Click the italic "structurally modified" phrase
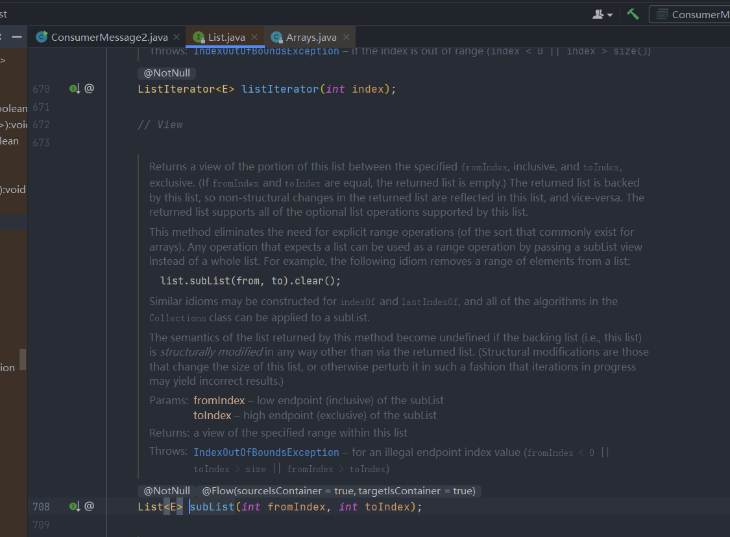Viewport: 730px width, 537px height. click(x=212, y=352)
